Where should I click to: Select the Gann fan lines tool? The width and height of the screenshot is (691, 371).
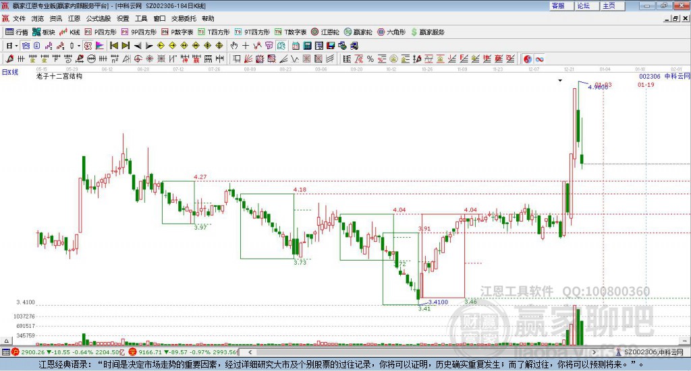[x=248, y=59]
